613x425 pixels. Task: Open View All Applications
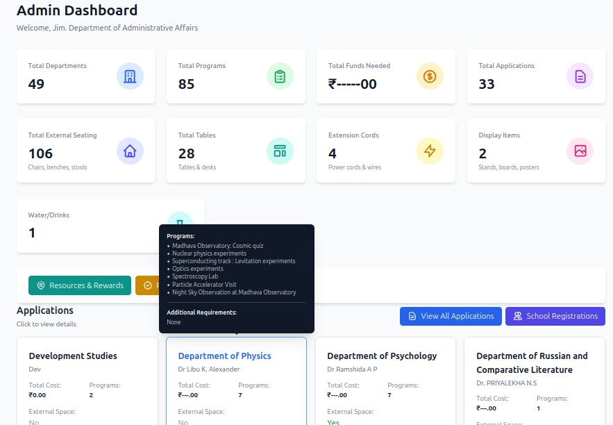[x=451, y=316]
